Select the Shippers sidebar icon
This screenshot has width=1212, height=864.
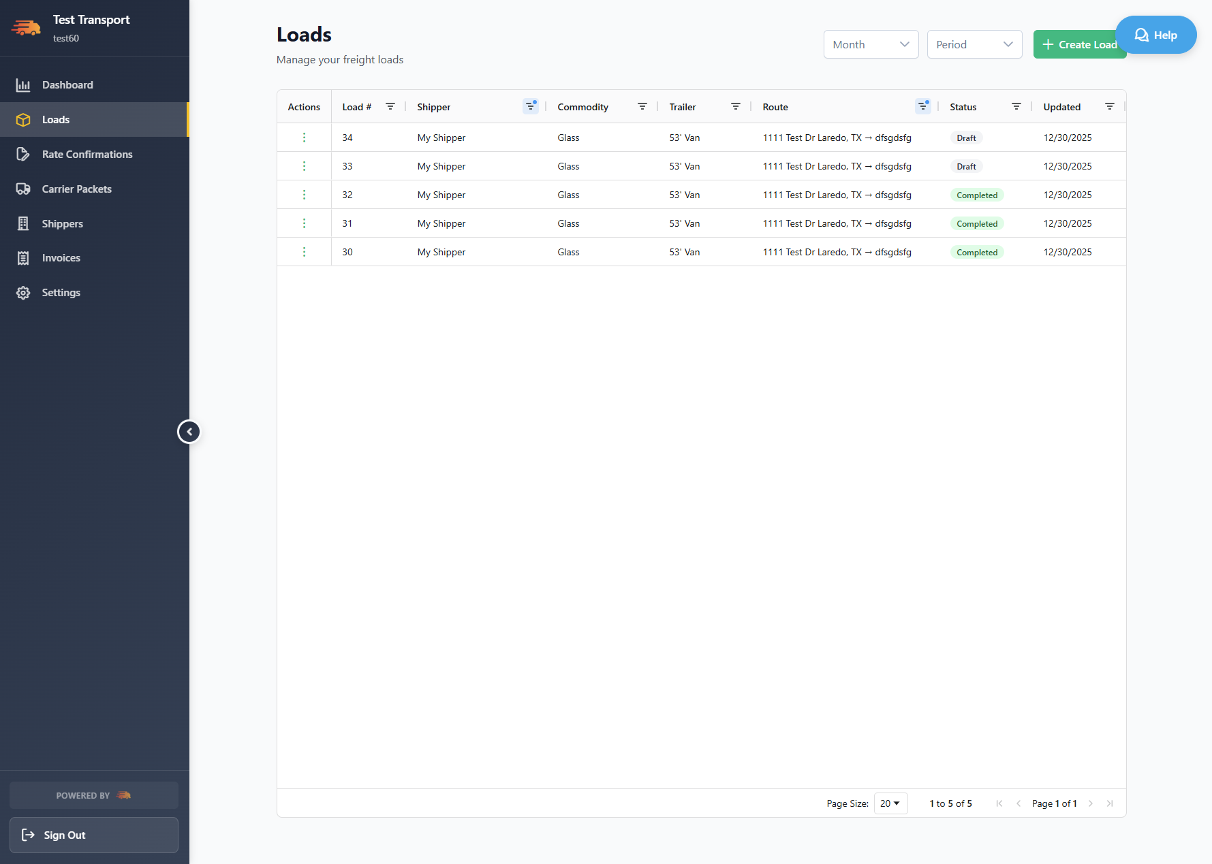tap(23, 223)
